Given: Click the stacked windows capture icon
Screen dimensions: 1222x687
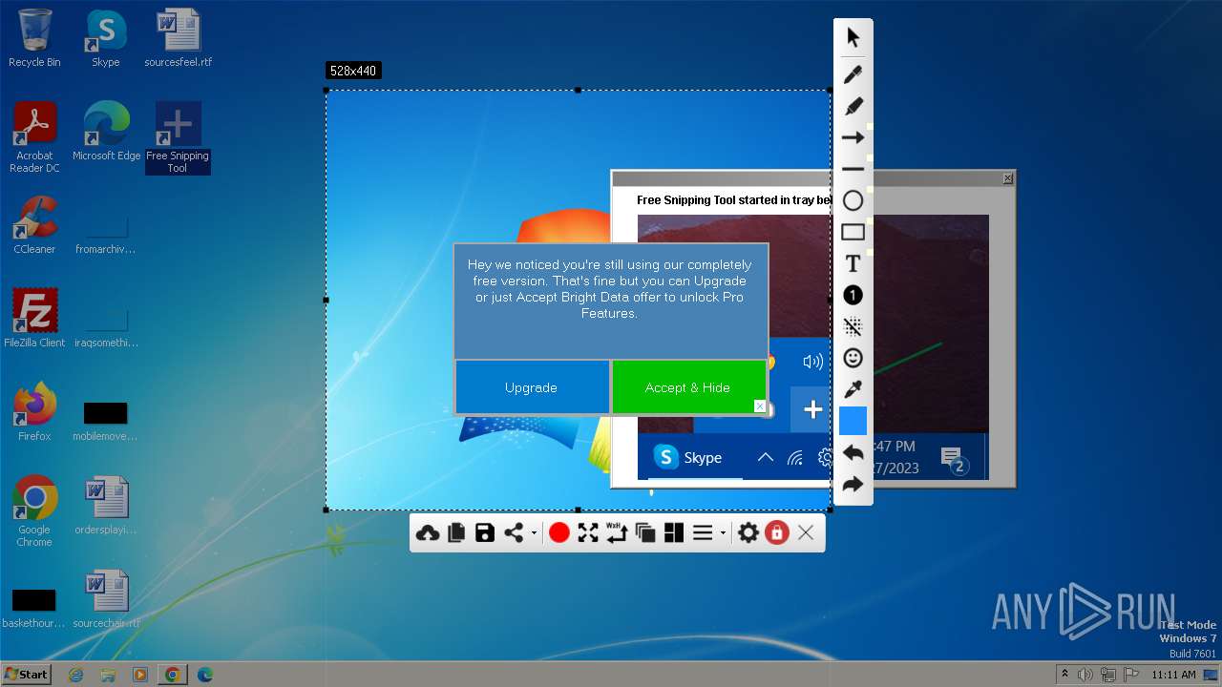Looking at the screenshot, I should pos(645,532).
